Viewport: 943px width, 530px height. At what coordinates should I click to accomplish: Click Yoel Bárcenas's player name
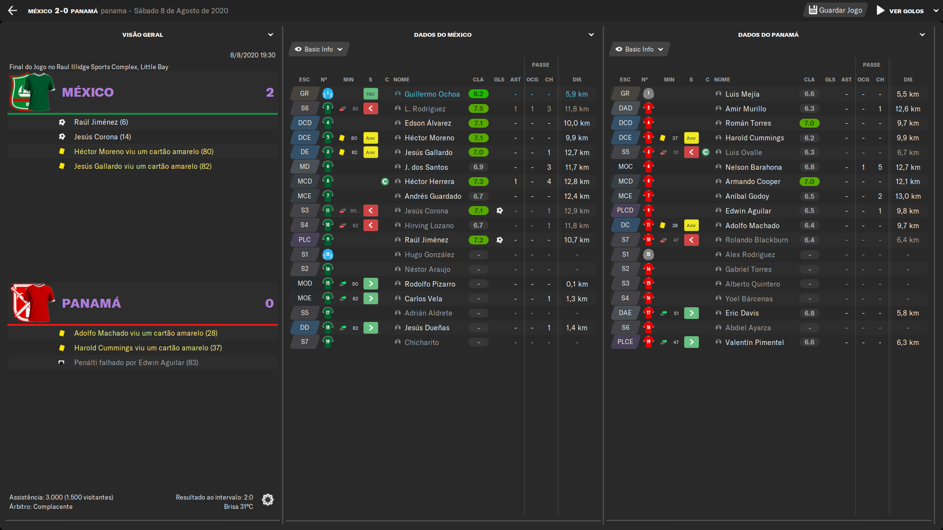click(749, 299)
